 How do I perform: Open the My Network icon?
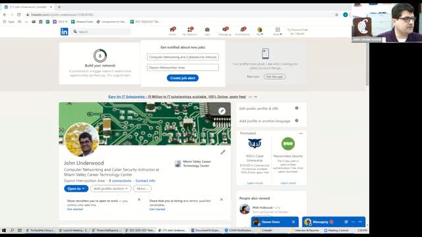coord(190,31)
